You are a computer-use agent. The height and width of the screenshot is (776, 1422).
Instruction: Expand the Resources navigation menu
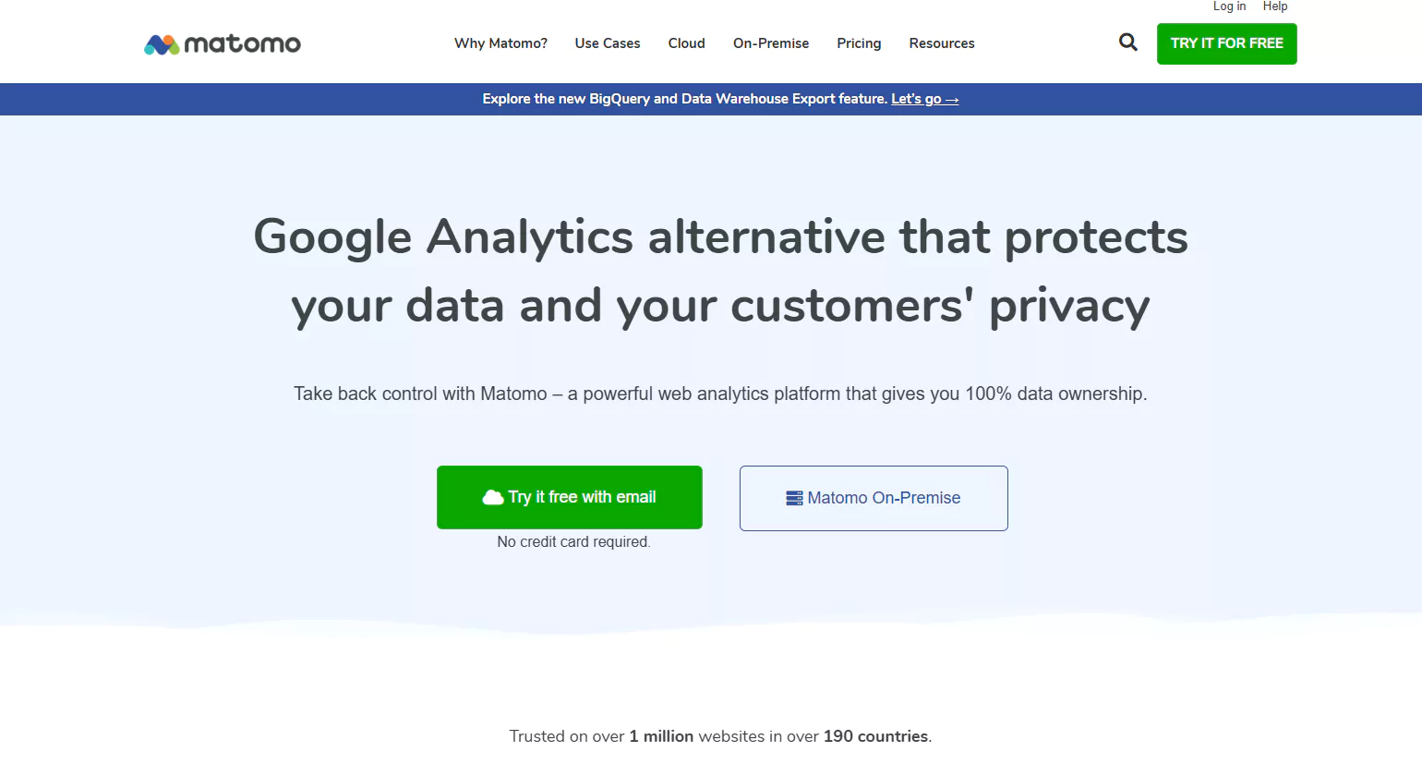(x=942, y=43)
